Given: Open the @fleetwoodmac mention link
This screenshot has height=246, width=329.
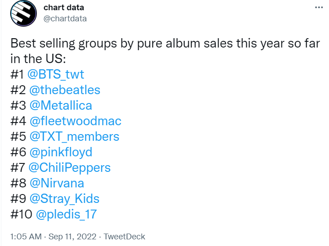Looking at the screenshot, I should tap(75, 121).
